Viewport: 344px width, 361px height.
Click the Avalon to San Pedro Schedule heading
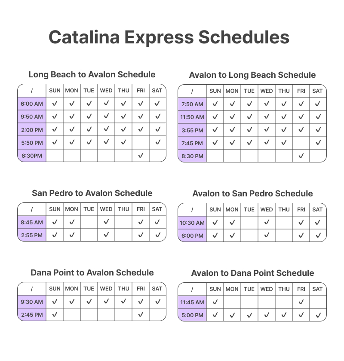coord(252,193)
